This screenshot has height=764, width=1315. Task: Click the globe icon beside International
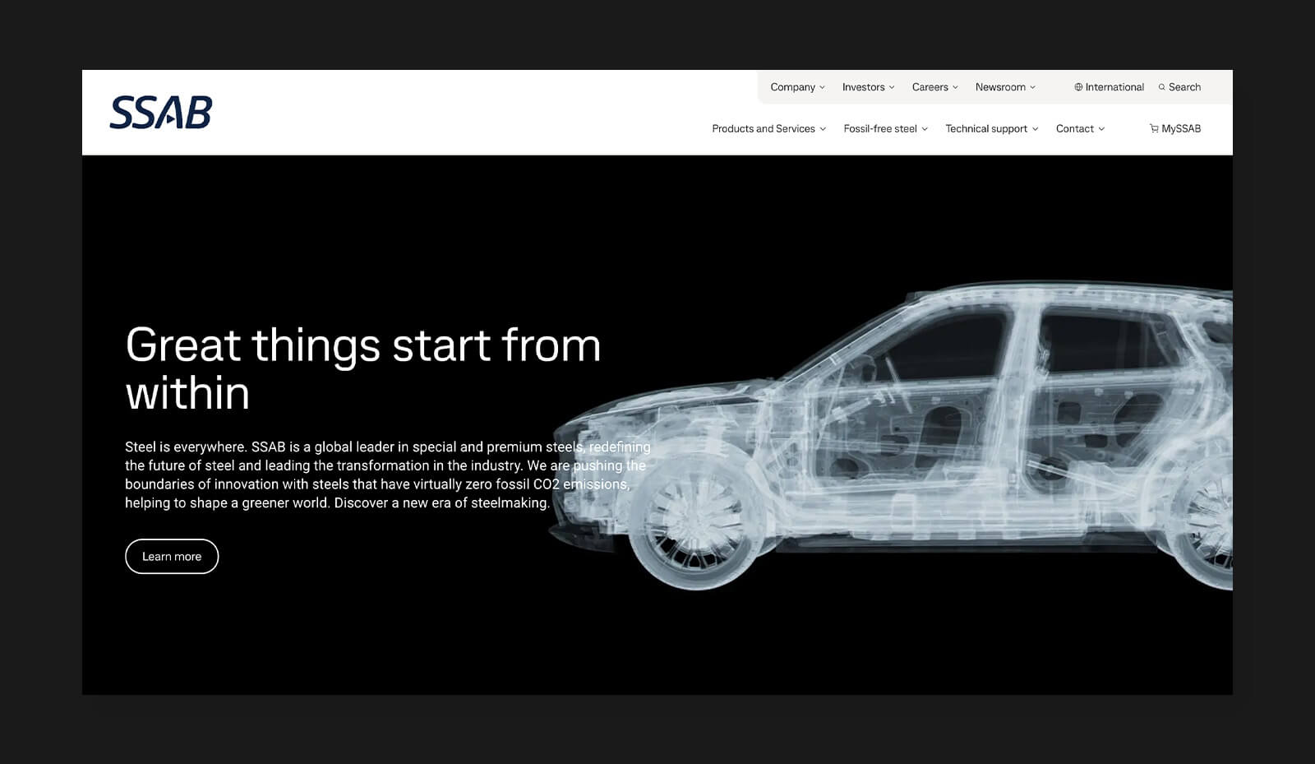coord(1078,87)
